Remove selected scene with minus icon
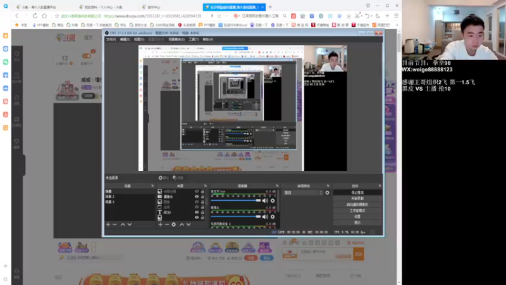The height and width of the screenshot is (285, 506). (114, 224)
